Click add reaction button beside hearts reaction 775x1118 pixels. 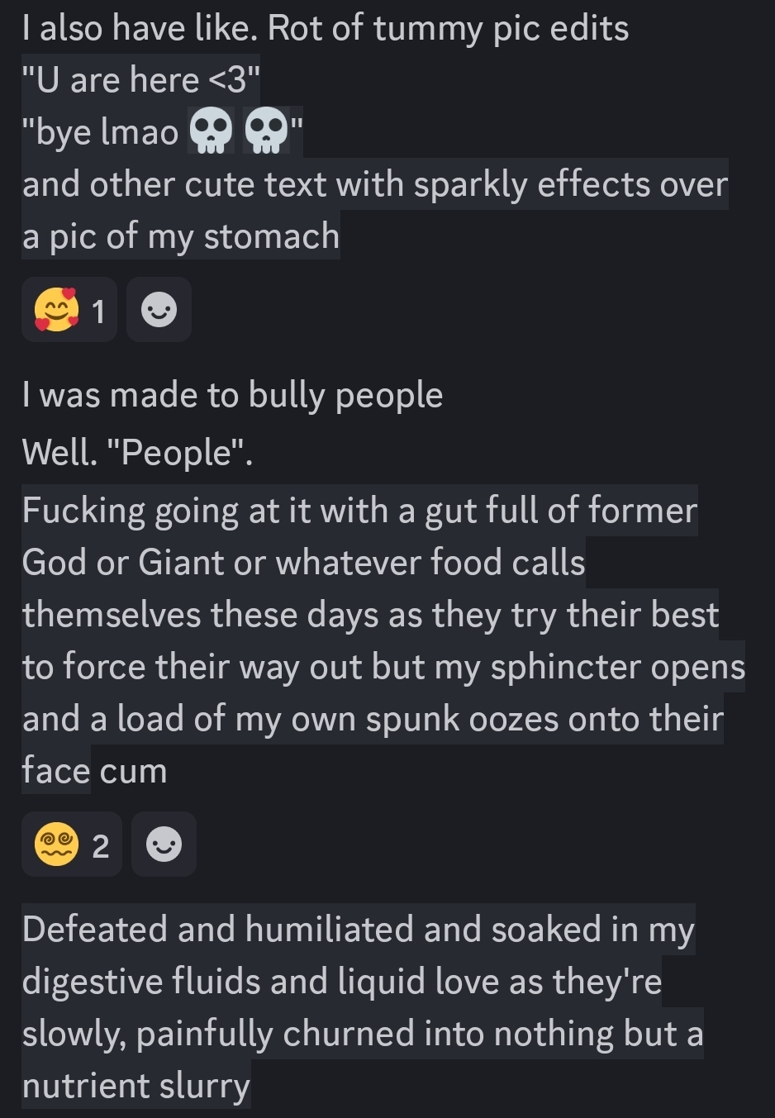click(x=159, y=310)
